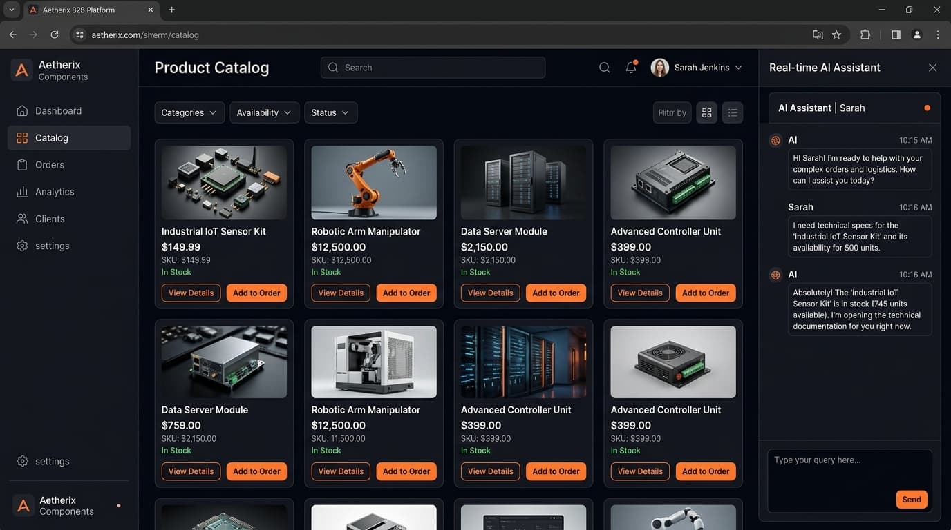Click the $759.00 price text
Viewport: 951px width, 530px height.
181,426
